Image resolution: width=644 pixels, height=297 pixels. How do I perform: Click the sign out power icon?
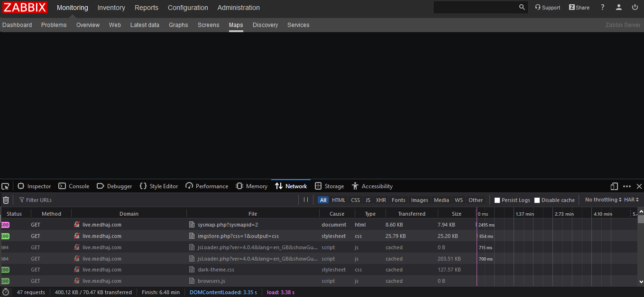[x=635, y=8]
